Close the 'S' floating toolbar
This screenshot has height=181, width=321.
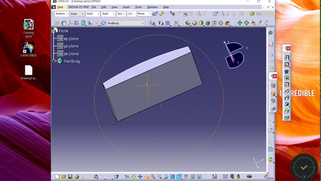288,48
